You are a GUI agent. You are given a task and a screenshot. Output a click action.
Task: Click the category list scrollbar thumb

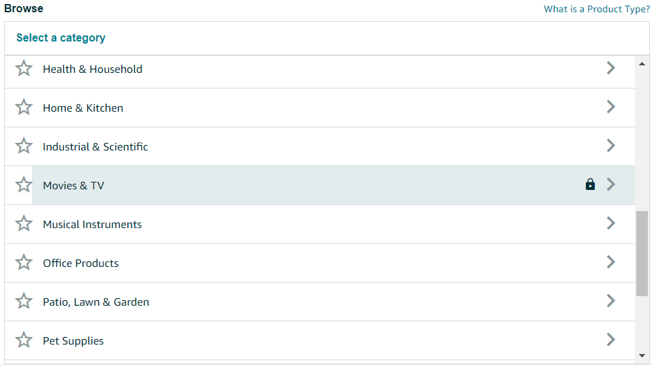[x=642, y=253]
